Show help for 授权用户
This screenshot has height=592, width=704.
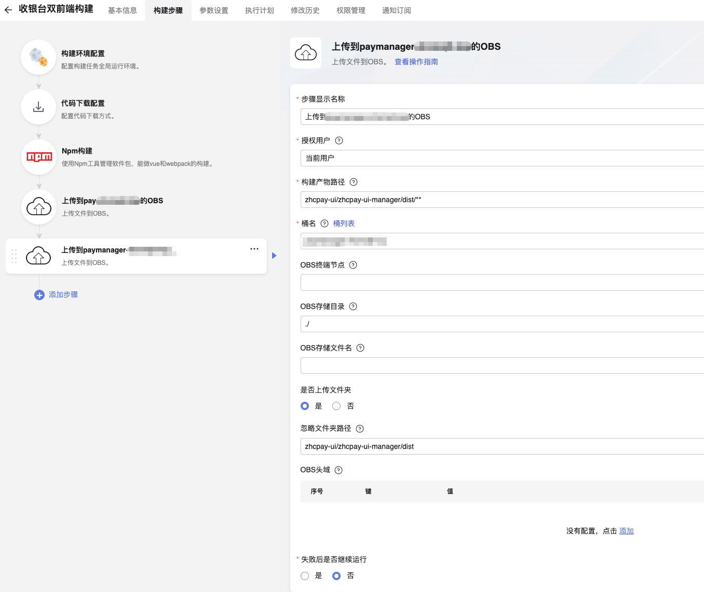(x=339, y=140)
